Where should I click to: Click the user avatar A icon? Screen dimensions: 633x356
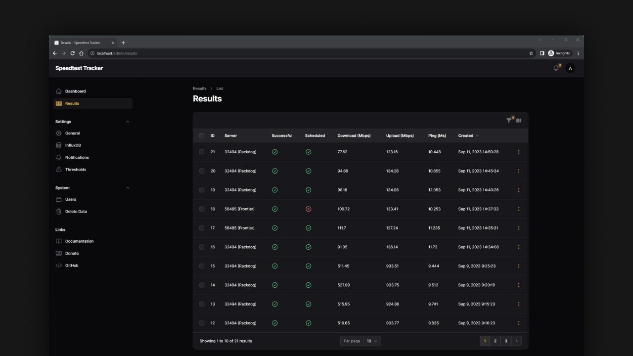570,68
